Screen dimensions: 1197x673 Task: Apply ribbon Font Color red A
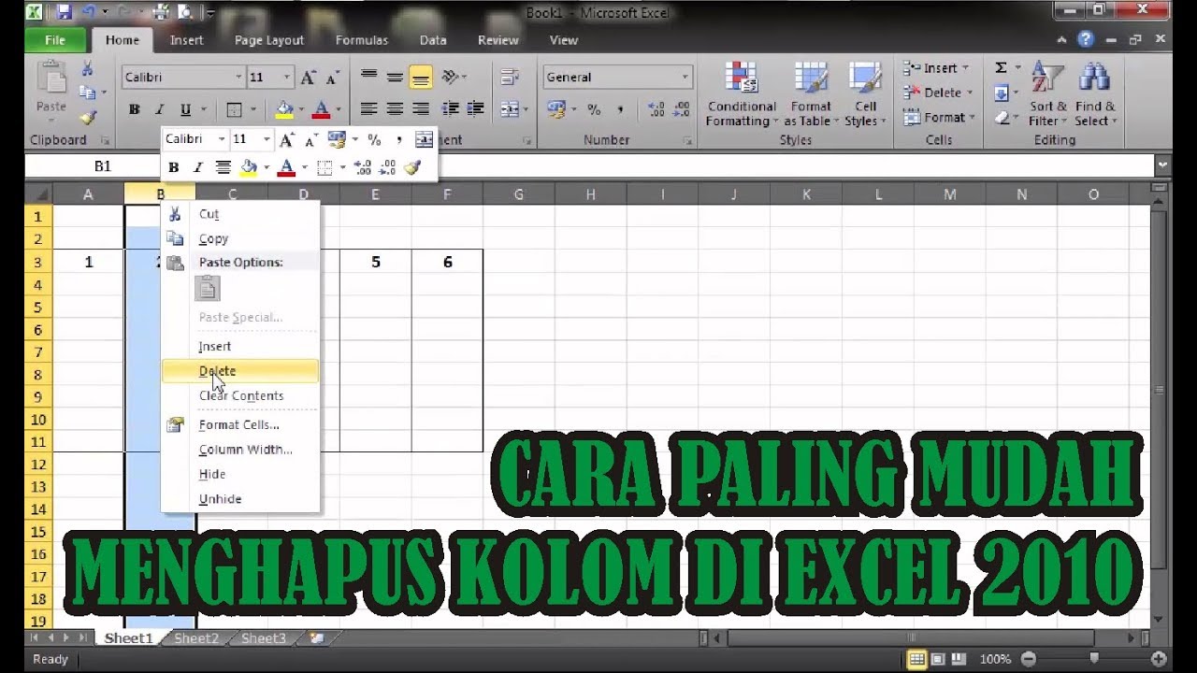tap(322, 109)
